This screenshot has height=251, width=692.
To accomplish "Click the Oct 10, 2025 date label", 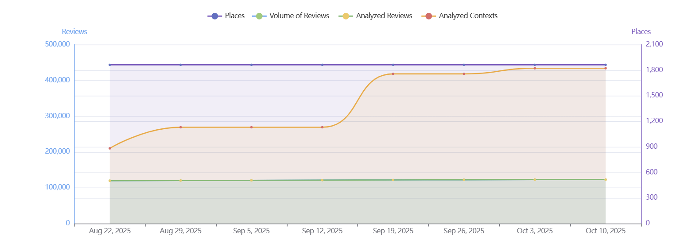I will coord(606,231).
